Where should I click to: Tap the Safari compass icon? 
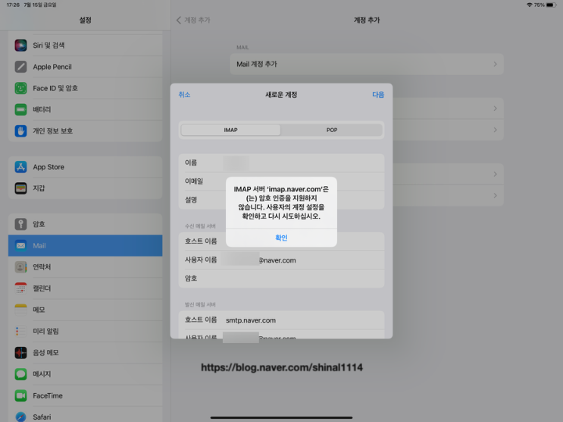20,417
